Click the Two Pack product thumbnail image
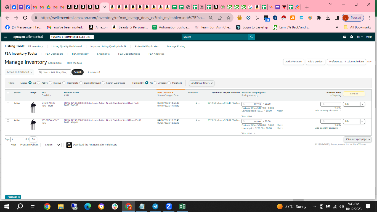 (x=33, y=107)
